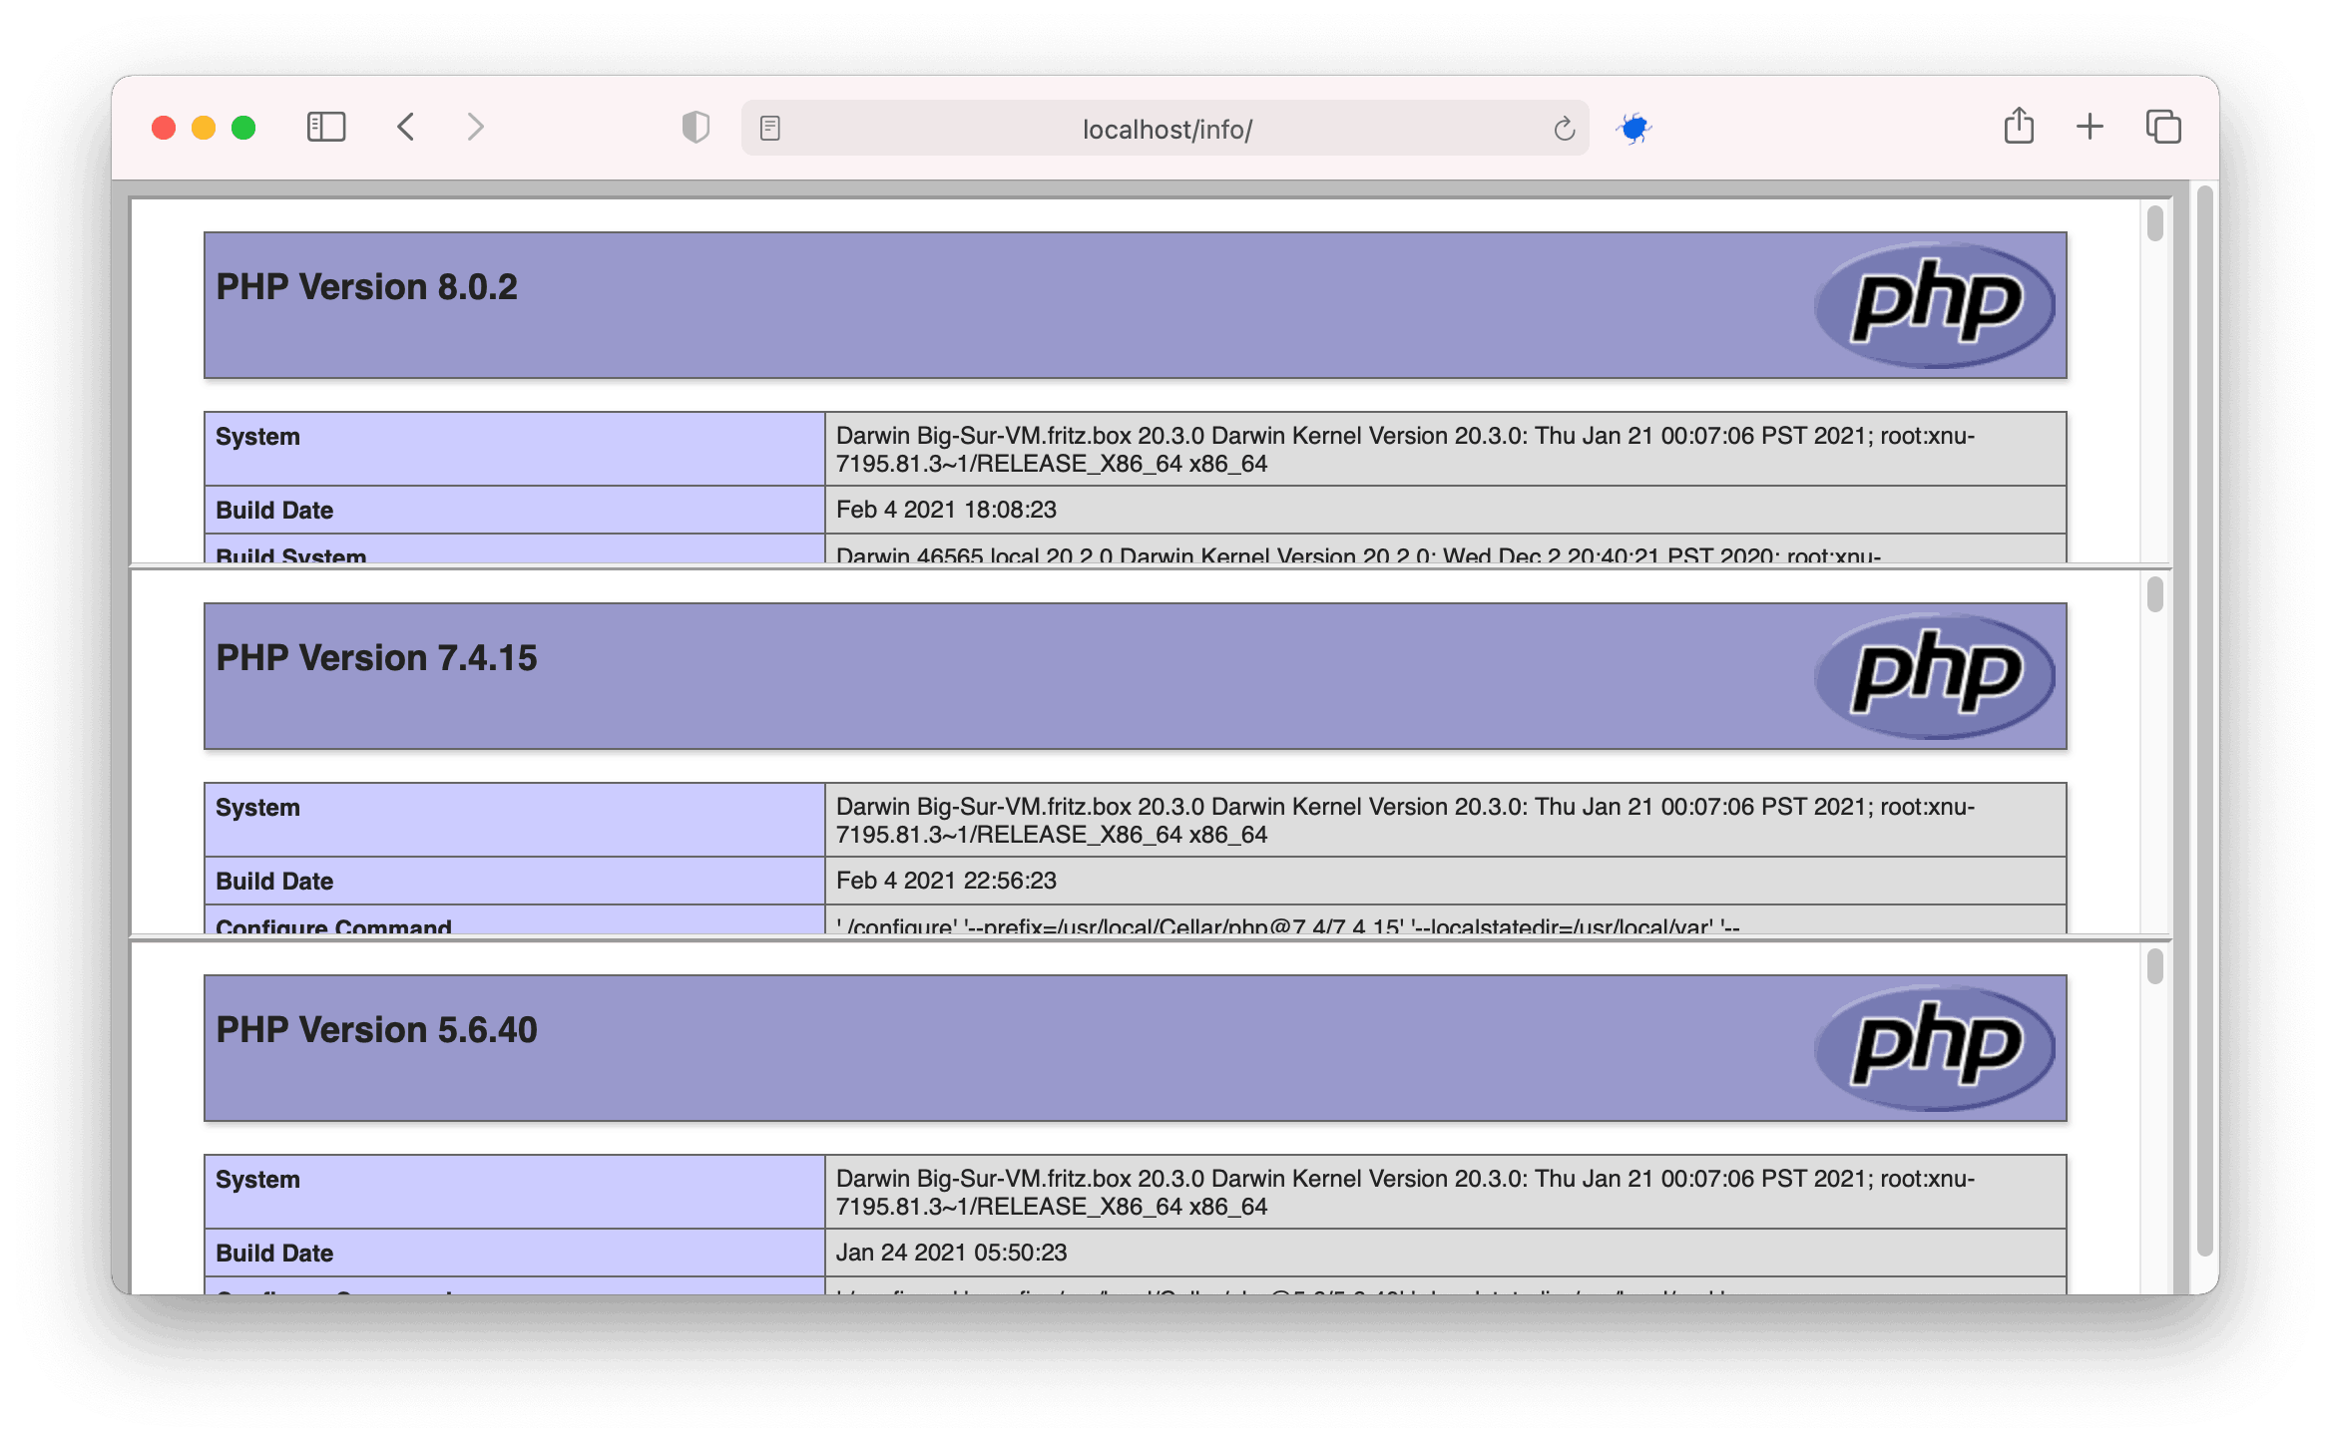Open a new browser tab
The image size is (2331, 1442).
pos(2090,127)
